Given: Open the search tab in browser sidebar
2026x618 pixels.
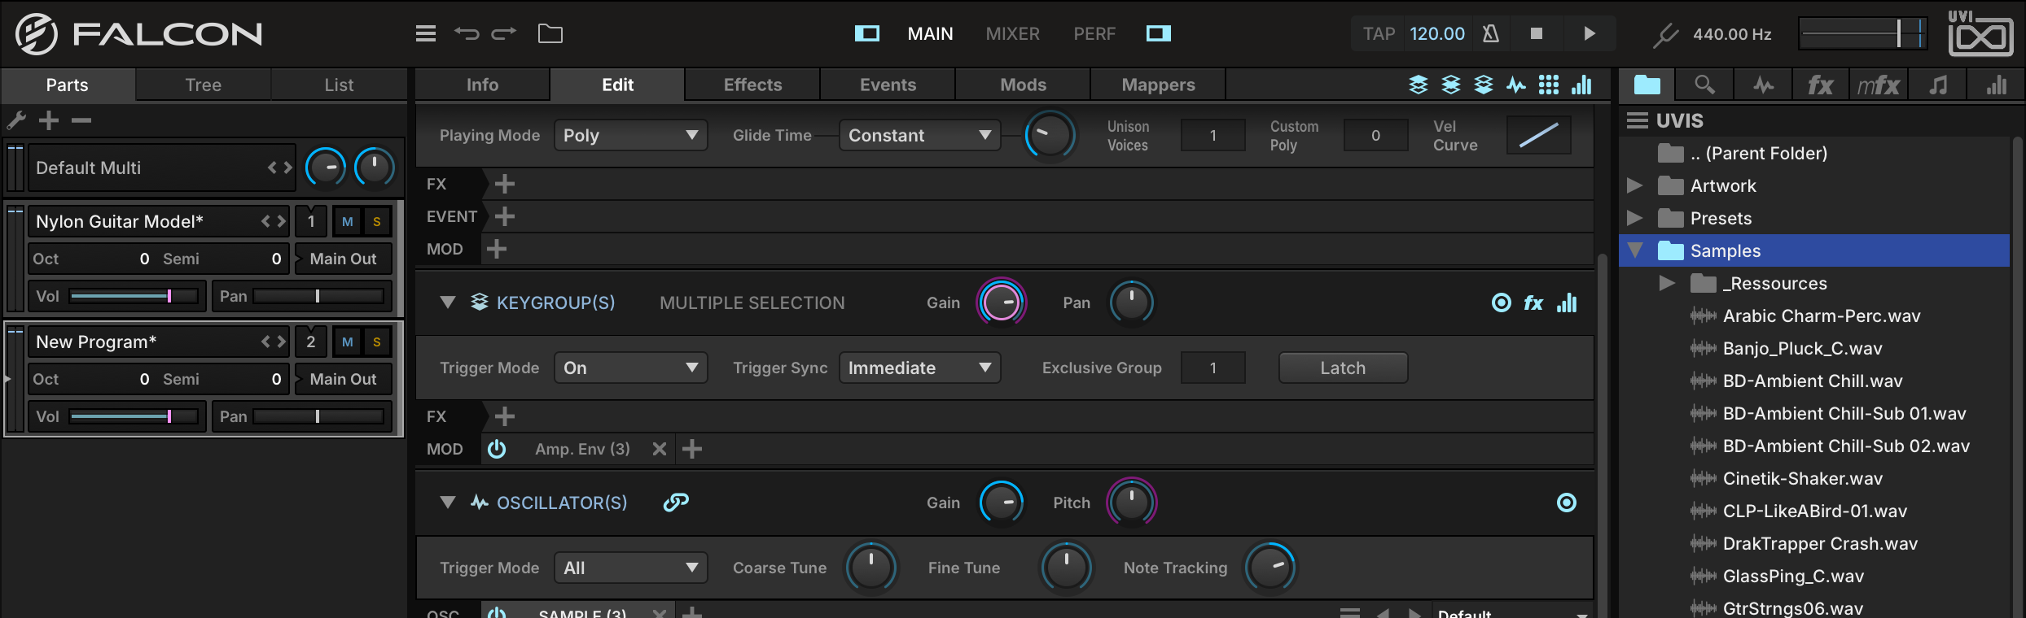Looking at the screenshot, I should pos(1704,85).
